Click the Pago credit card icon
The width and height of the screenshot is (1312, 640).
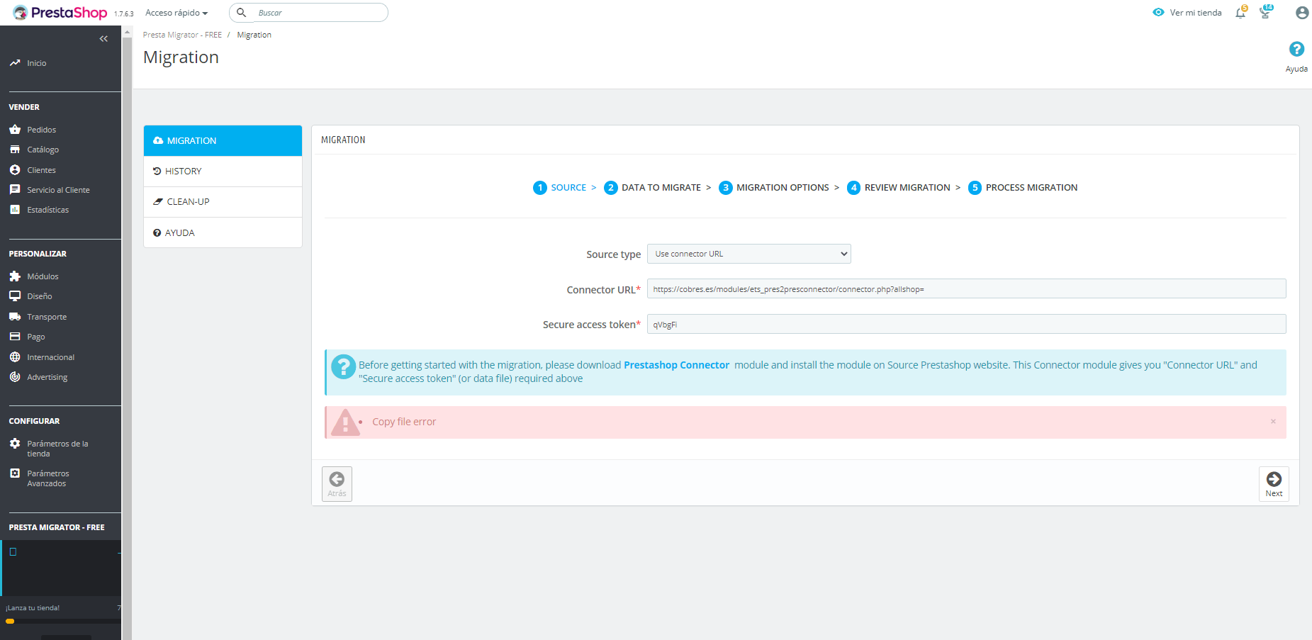[15, 337]
